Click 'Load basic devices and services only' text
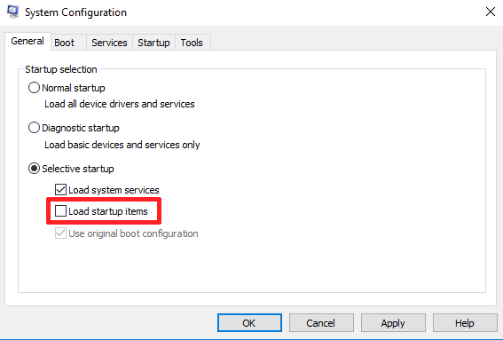Screen dimensions: 503x340 coord(122,145)
